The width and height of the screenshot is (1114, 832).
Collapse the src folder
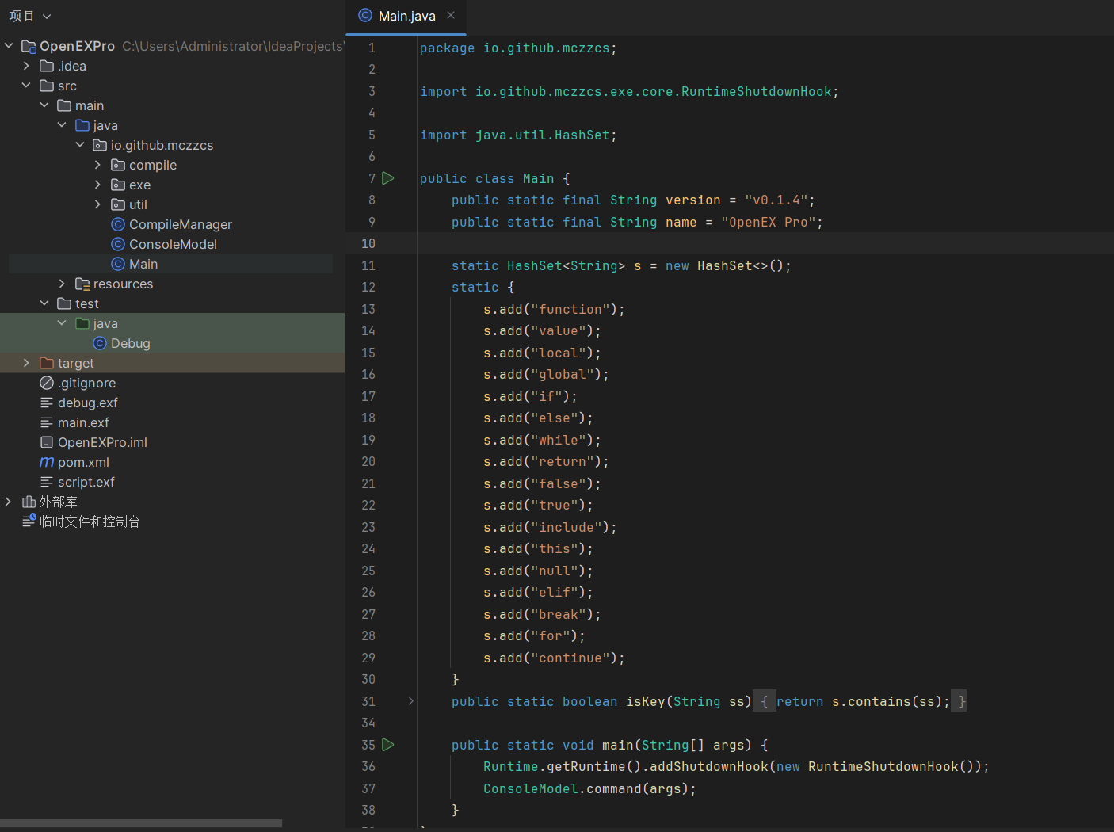point(26,86)
